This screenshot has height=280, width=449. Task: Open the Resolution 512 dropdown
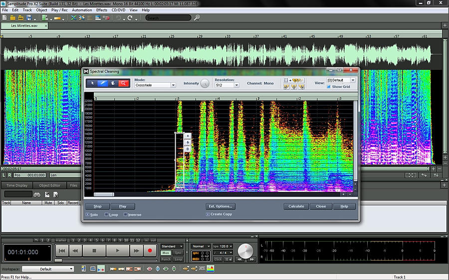tap(227, 85)
